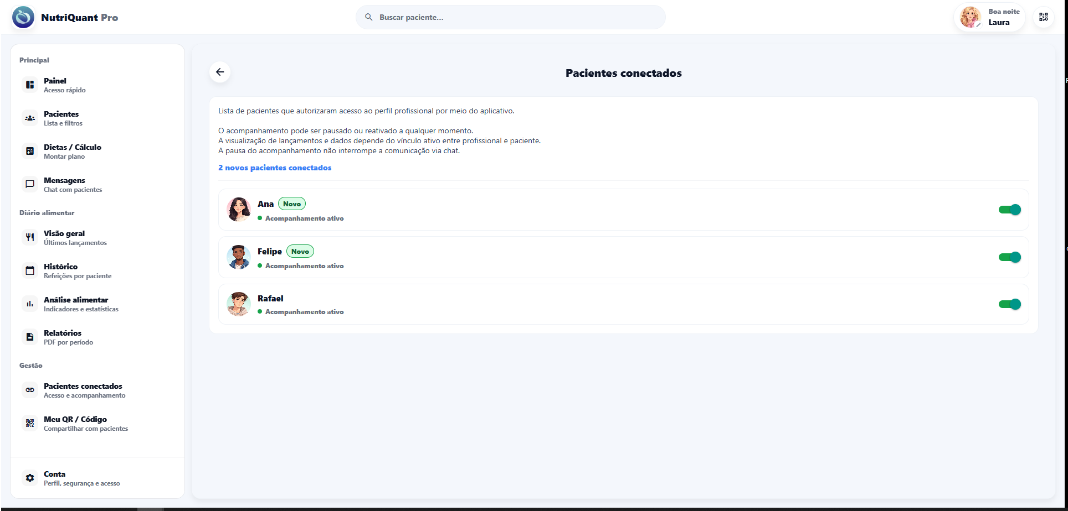This screenshot has width=1068, height=511.
Task: Click the Conta gear icon
Action: point(30,478)
